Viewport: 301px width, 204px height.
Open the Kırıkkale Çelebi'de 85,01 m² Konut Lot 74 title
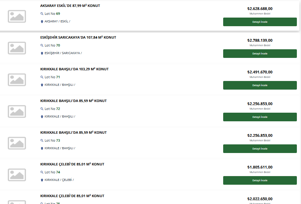pyautogui.click(x=72, y=164)
